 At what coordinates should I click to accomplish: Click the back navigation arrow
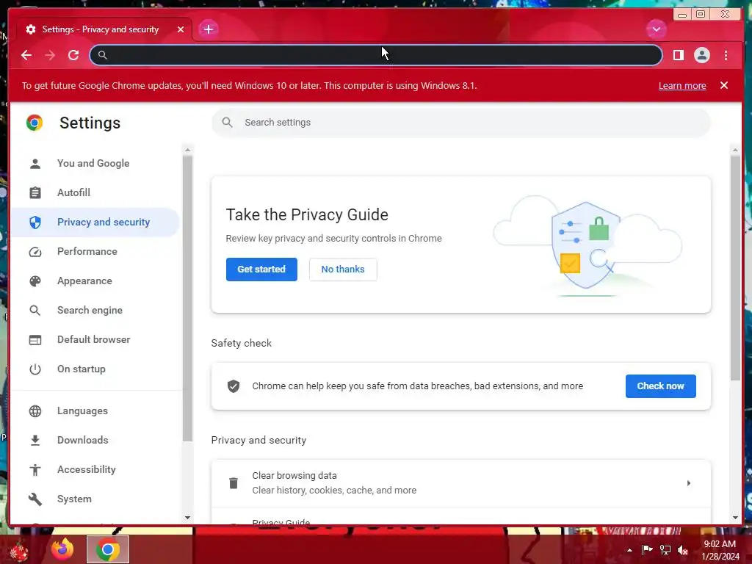pos(26,55)
